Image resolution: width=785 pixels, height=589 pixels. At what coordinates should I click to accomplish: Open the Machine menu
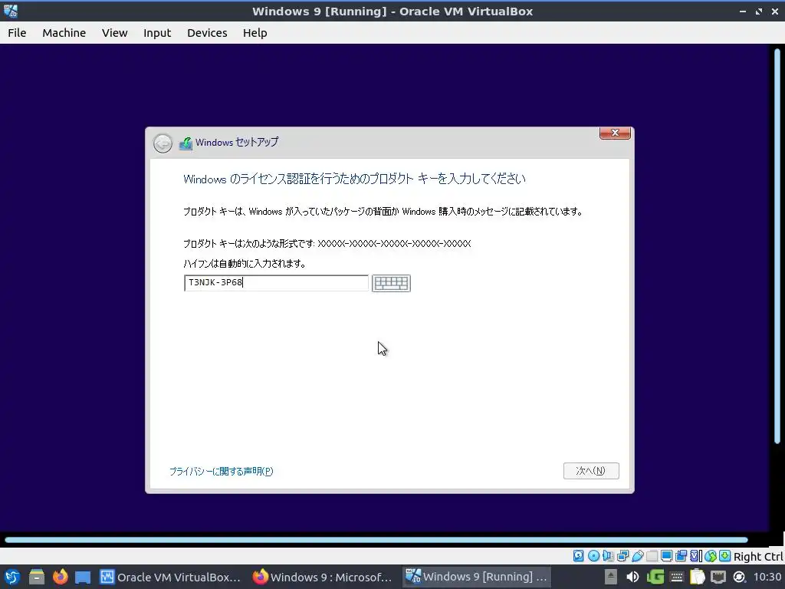point(64,32)
